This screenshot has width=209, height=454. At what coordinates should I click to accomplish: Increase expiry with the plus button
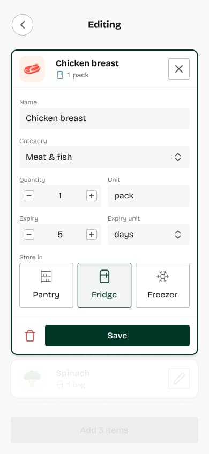(x=92, y=235)
